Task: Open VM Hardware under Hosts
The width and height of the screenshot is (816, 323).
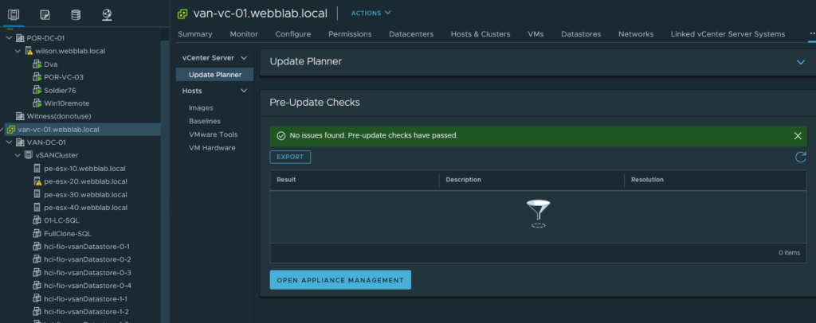Action: [x=212, y=148]
